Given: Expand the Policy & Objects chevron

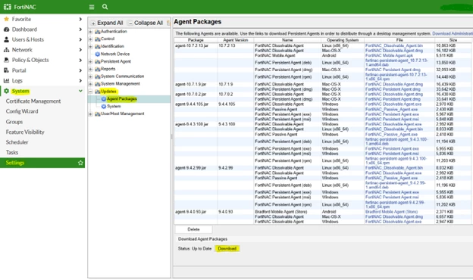Looking at the screenshot, I should 80,60.
